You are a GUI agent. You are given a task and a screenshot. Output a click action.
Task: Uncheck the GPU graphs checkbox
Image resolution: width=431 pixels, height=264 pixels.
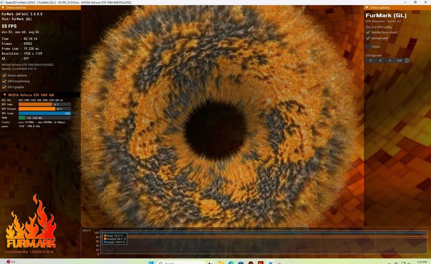coord(4,87)
